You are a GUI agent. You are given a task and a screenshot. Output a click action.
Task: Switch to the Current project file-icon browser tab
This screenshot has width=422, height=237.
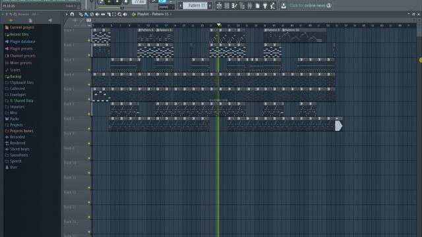[30, 20]
